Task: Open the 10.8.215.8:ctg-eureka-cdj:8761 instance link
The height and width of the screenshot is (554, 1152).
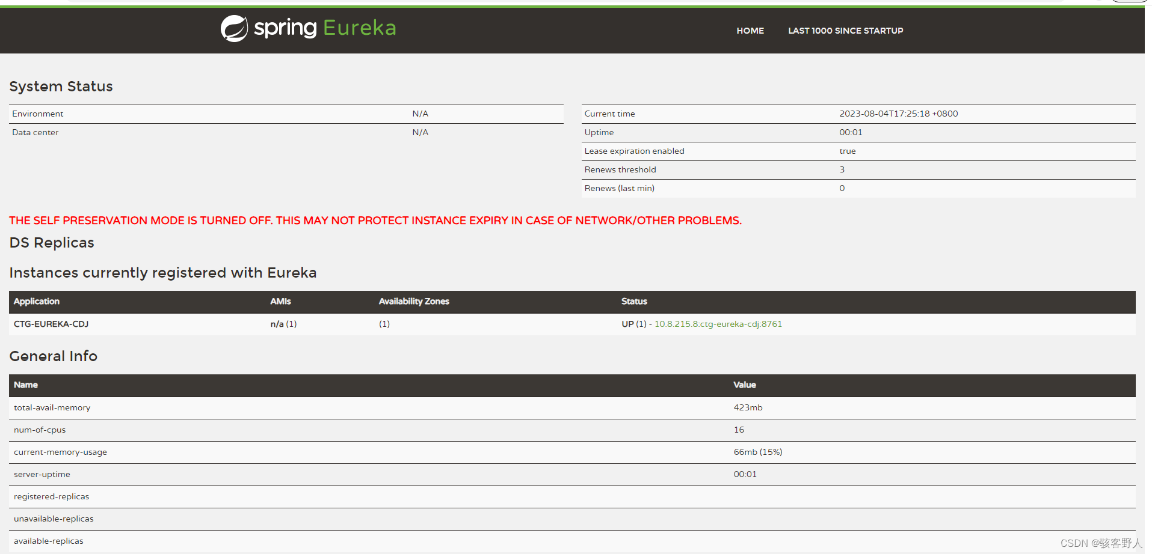Action: pos(718,324)
